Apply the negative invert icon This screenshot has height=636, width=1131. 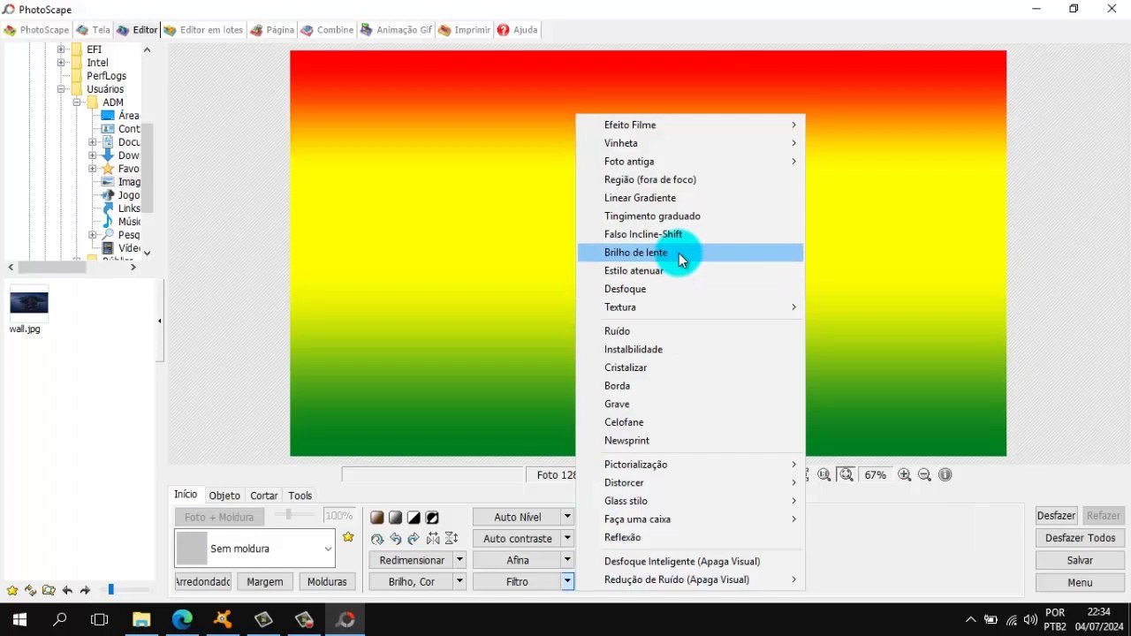[432, 518]
